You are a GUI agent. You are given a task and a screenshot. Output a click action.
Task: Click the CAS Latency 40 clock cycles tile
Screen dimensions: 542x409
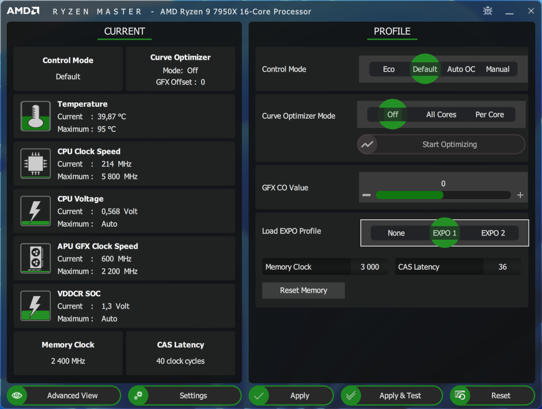point(180,353)
